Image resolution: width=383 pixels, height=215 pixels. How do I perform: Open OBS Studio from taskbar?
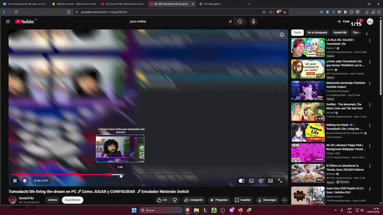click(x=223, y=210)
